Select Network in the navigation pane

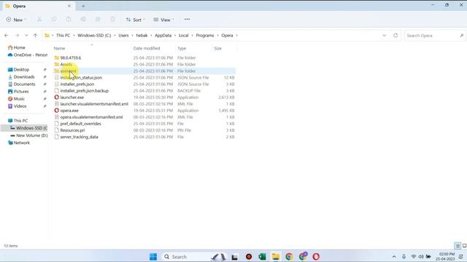(x=21, y=143)
